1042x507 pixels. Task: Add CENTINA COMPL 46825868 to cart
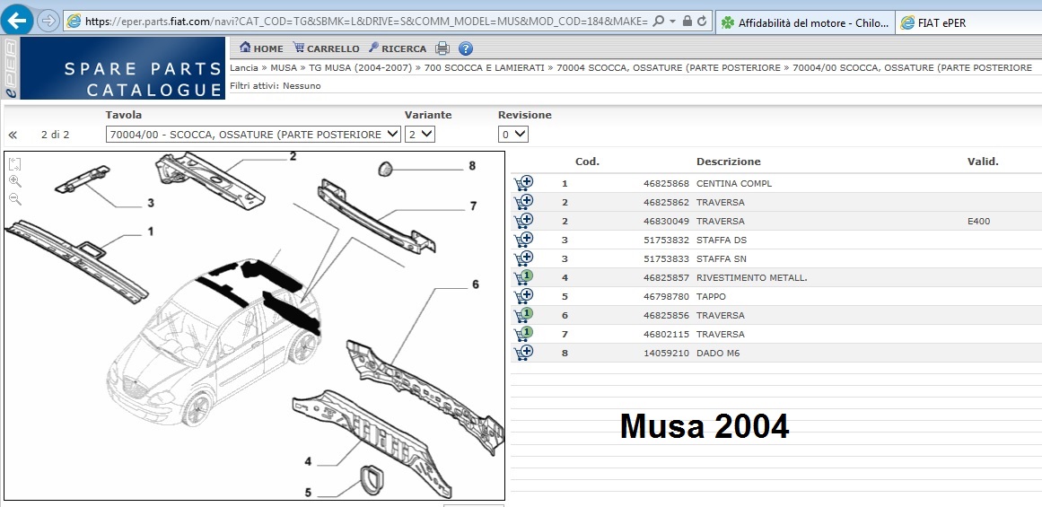pyautogui.click(x=523, y=183)
